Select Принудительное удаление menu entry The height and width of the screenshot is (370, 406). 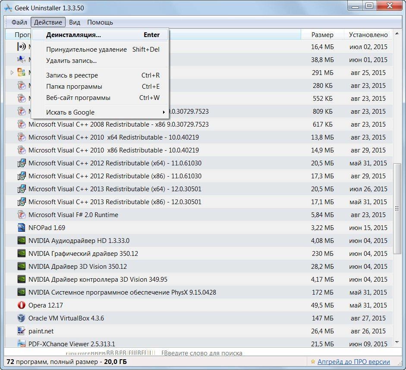pos(100,50)
